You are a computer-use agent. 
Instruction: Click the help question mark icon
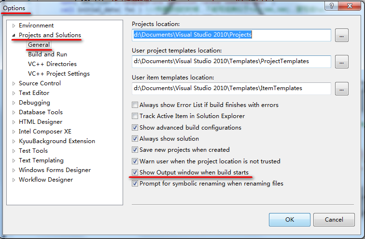coord(332,5)
